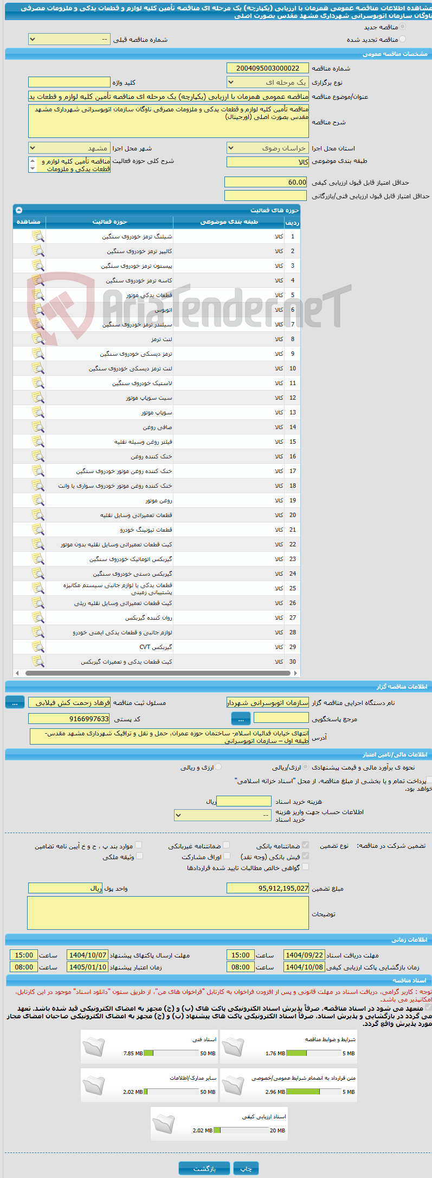Click the ردیف column header

[x=292, y=222]
